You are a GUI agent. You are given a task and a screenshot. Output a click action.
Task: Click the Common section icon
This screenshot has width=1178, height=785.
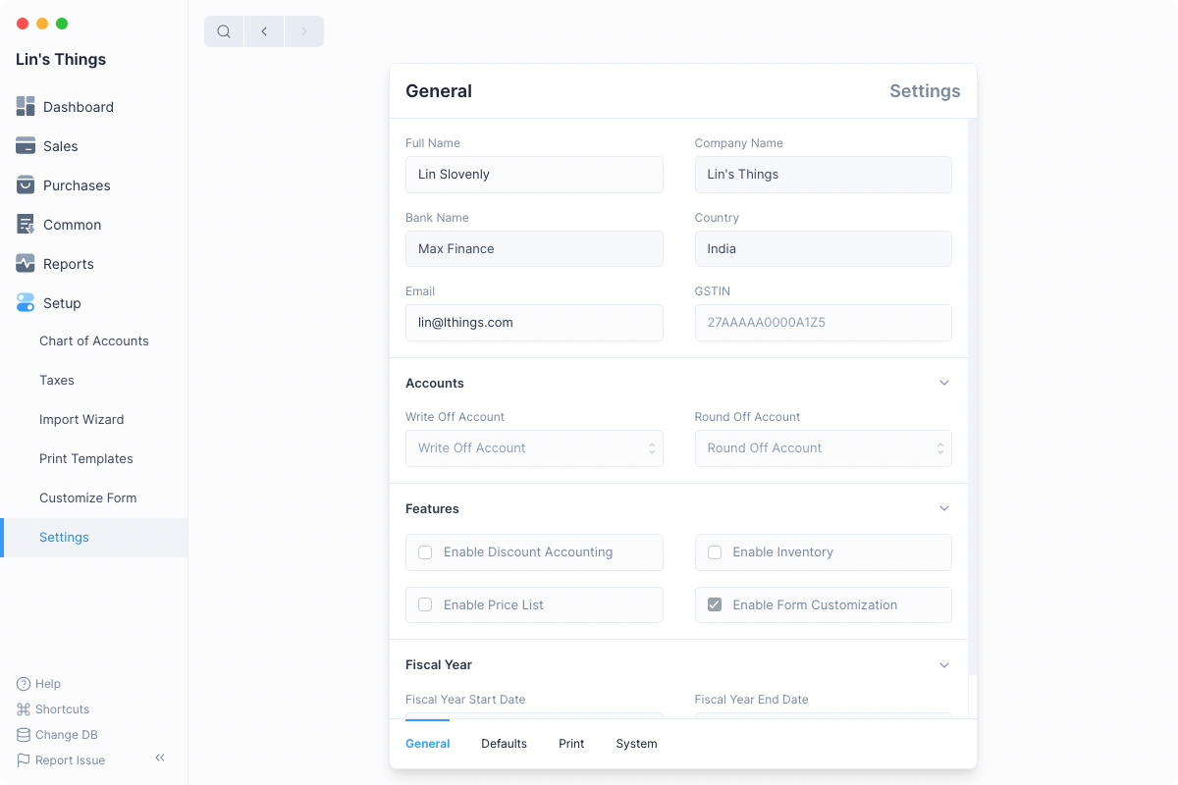(x=26, y=225)
